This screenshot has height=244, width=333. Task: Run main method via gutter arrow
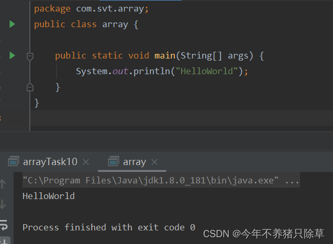(13, 55)
